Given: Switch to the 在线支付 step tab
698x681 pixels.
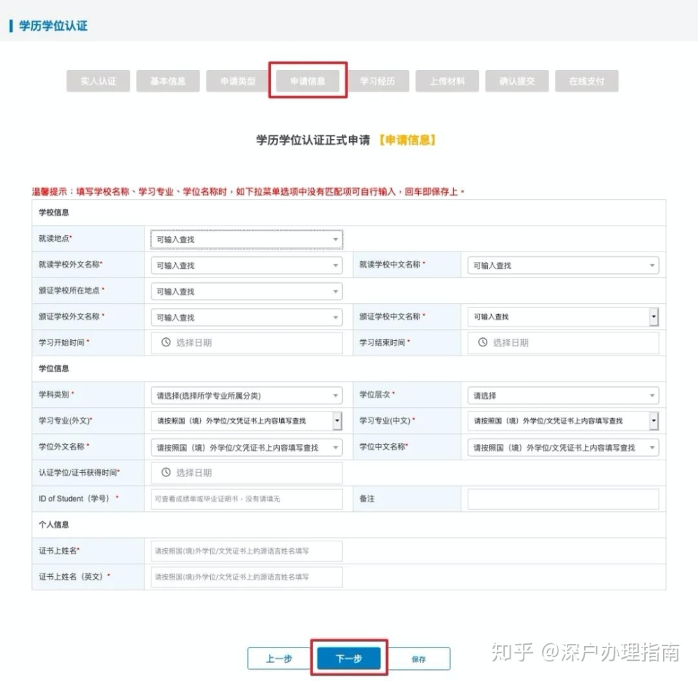Looking at the screenshot, I should [x=587, y=81].
